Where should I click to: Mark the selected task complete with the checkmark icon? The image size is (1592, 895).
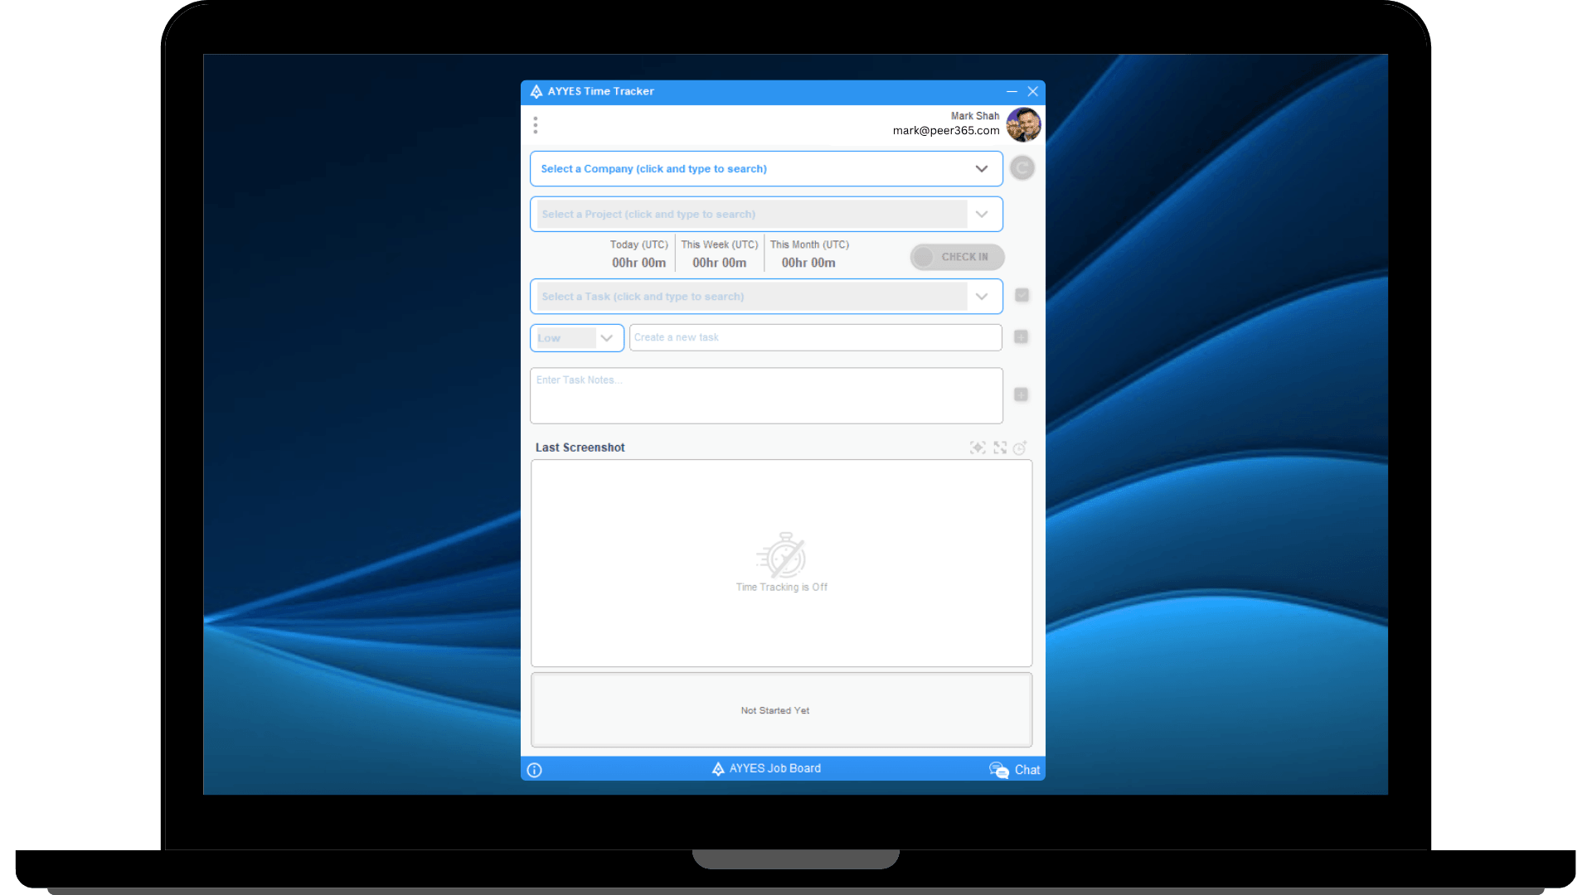point(1022,295)
